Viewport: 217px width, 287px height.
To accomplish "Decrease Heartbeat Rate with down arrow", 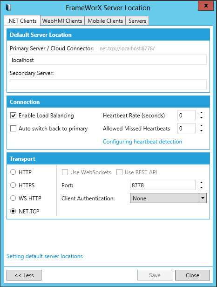I will tap(201, 117).
